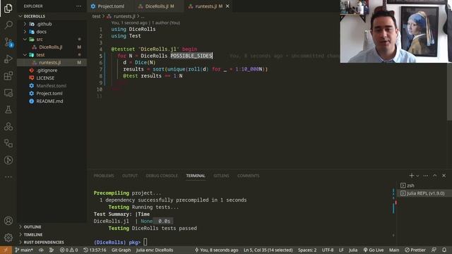Switch to the Comments panel tab

(248, 176)
